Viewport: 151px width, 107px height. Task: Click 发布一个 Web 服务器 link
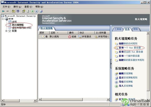130,48
